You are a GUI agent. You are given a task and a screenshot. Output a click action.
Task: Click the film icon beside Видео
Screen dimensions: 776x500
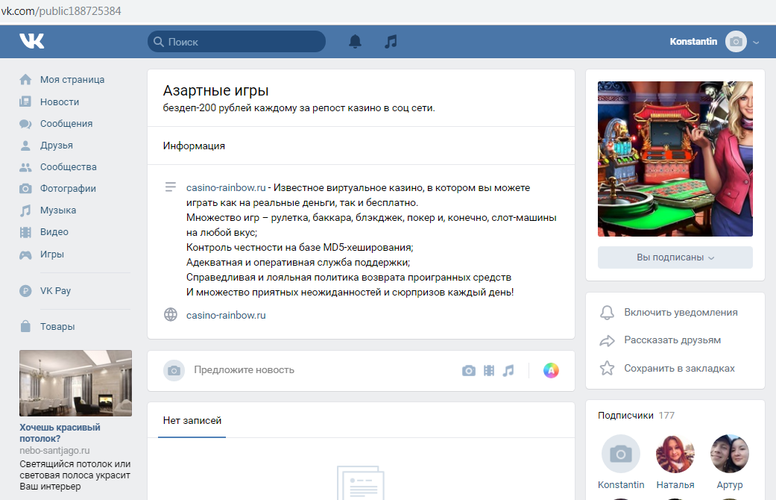(25, 232)
